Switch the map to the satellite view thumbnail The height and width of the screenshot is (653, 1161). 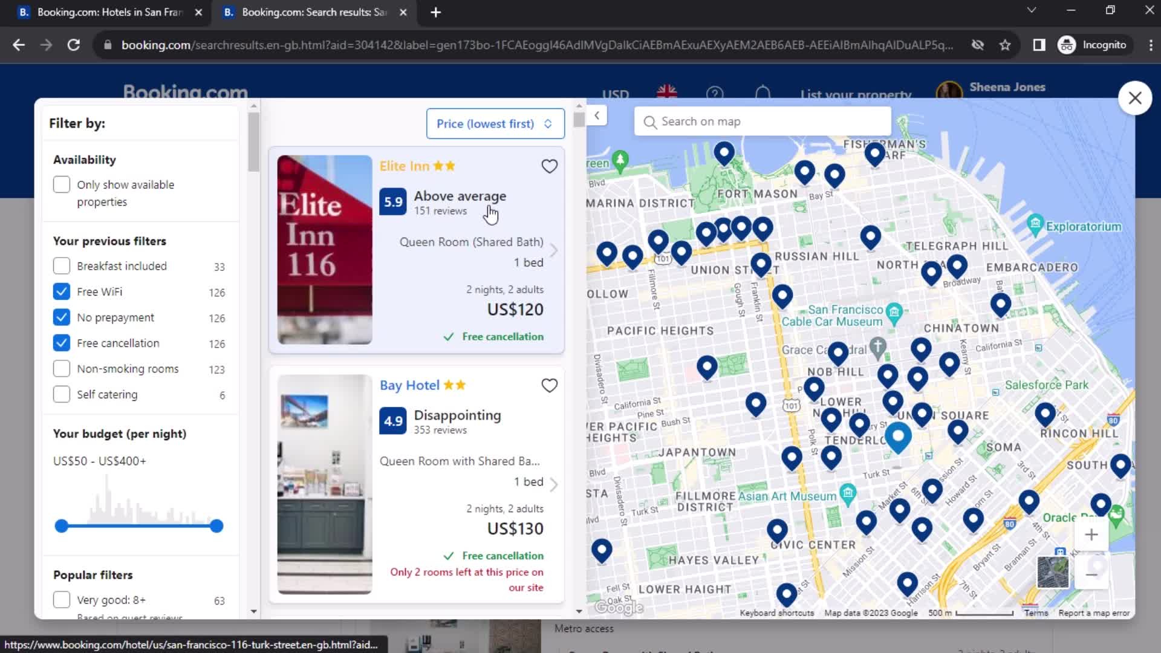pos(1053,572)
